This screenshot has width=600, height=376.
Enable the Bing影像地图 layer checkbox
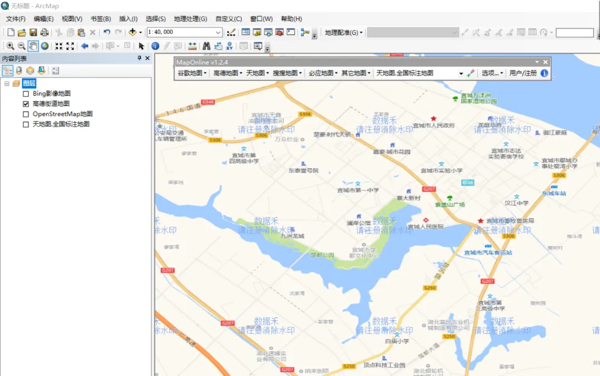26,94
